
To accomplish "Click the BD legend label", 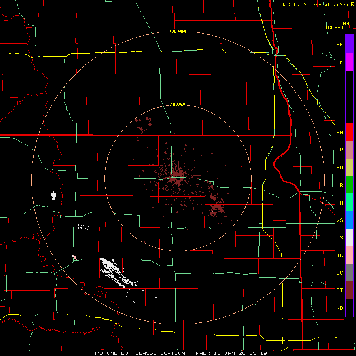I will click(x=339, y=168).
